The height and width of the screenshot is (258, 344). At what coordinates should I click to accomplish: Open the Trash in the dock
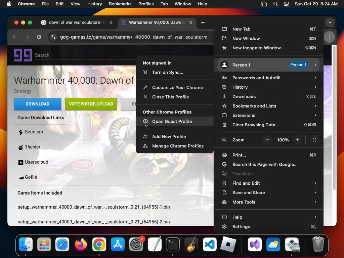pyautogui.click(x=318, y=244)
